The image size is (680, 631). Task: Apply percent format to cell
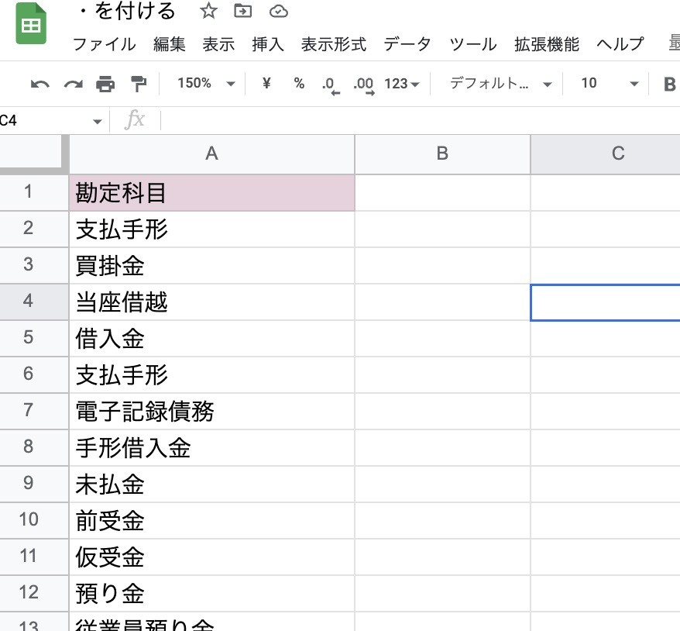299,84
